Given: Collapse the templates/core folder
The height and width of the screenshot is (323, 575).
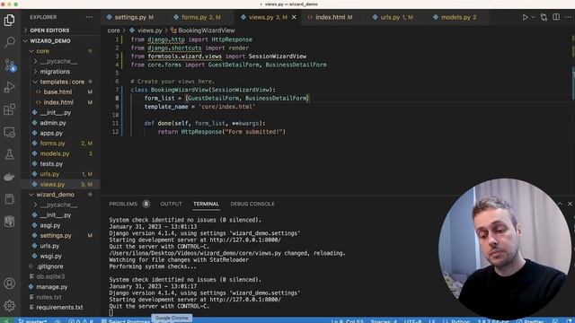Looking at the screenshot, I should [x=62, y=82].
